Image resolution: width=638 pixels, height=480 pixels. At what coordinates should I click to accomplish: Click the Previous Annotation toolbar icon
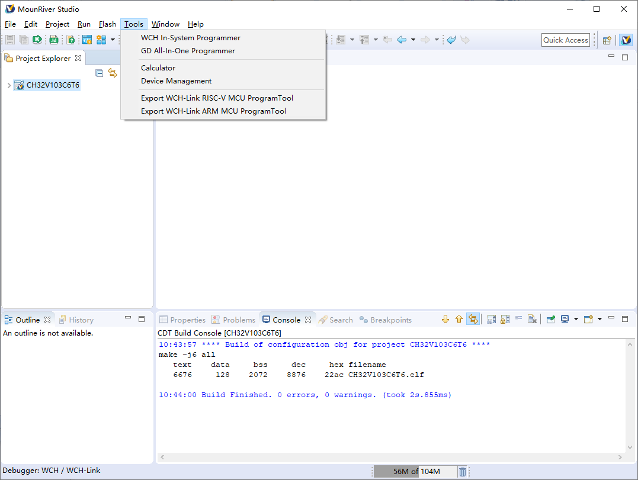tap(364, 40)
